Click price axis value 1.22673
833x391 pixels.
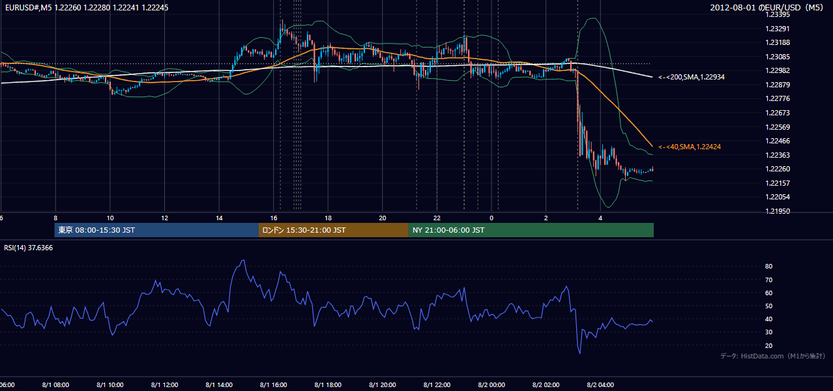click(x=778, y=113)
